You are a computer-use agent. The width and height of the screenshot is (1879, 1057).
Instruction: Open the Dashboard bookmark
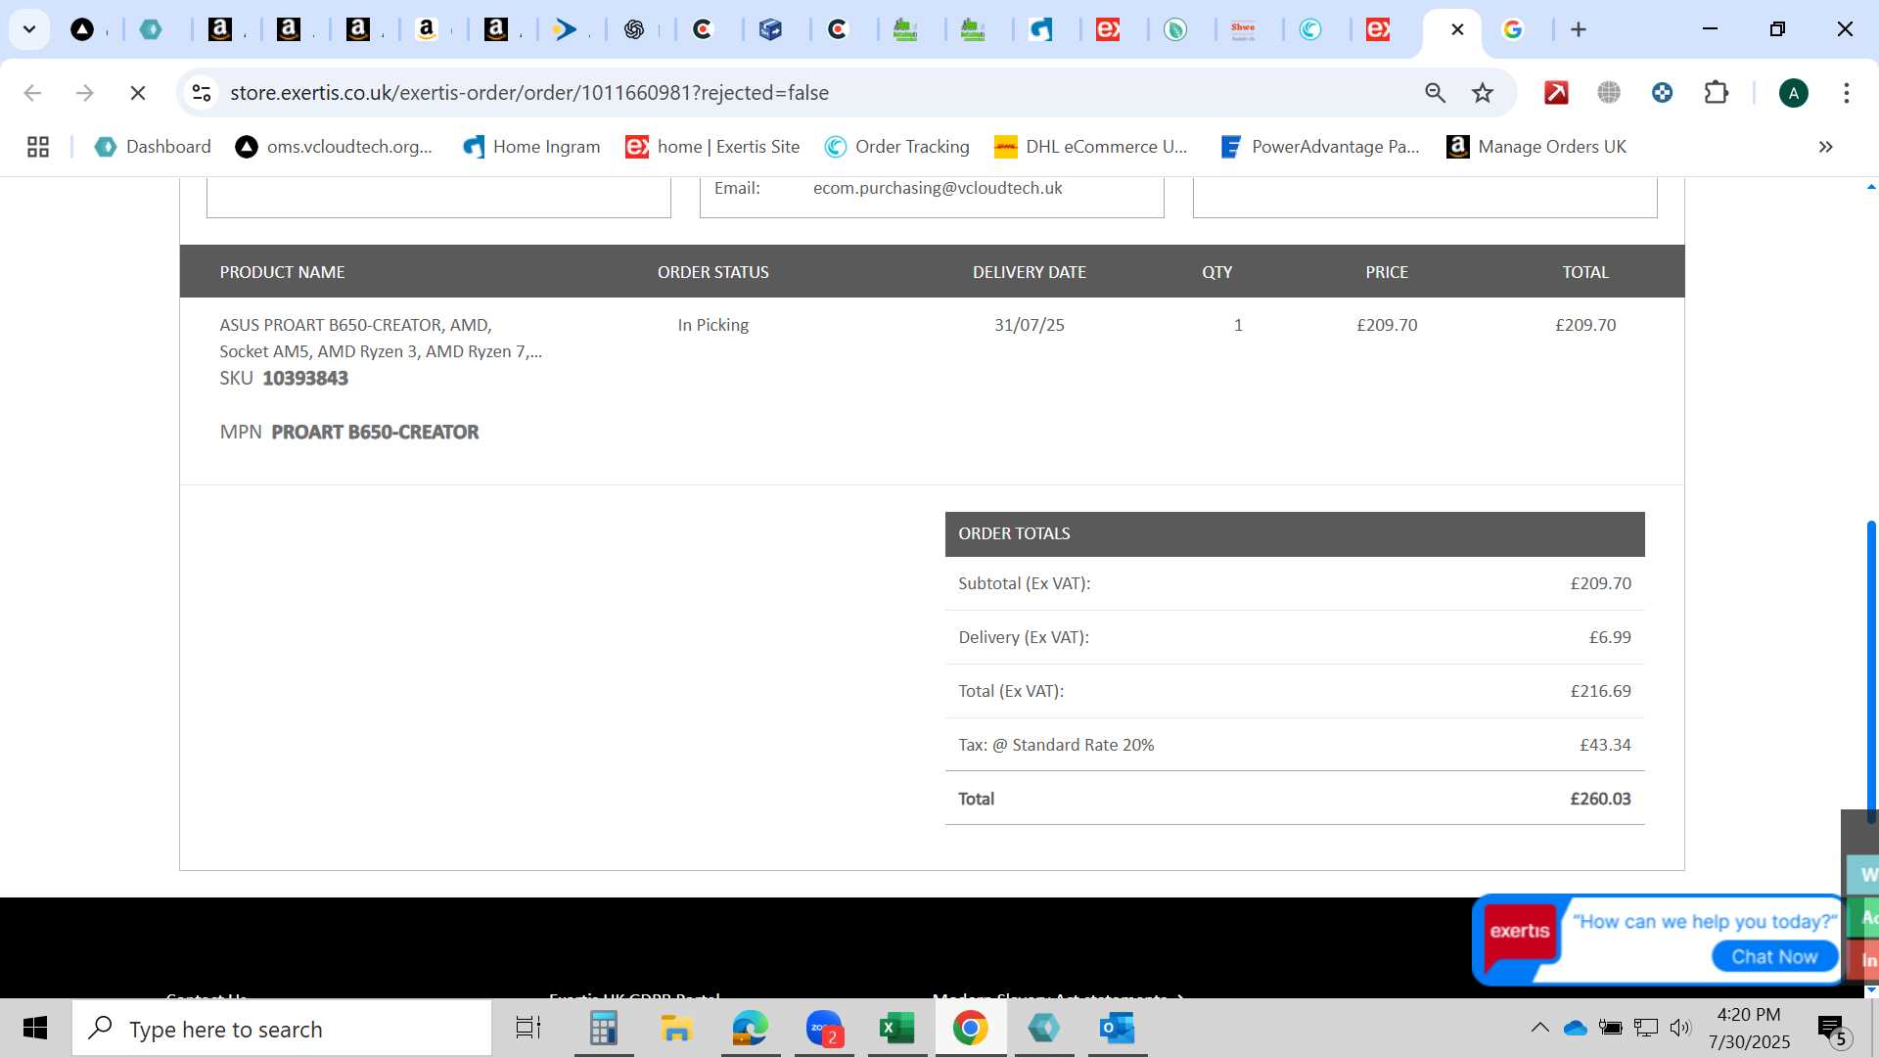[153, 147]
